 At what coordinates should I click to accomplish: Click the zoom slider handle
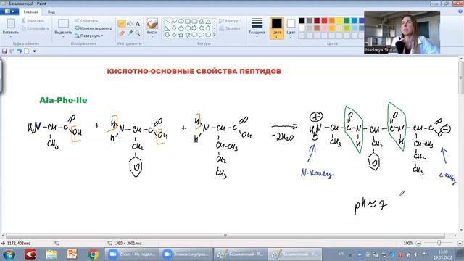(439, 243)
